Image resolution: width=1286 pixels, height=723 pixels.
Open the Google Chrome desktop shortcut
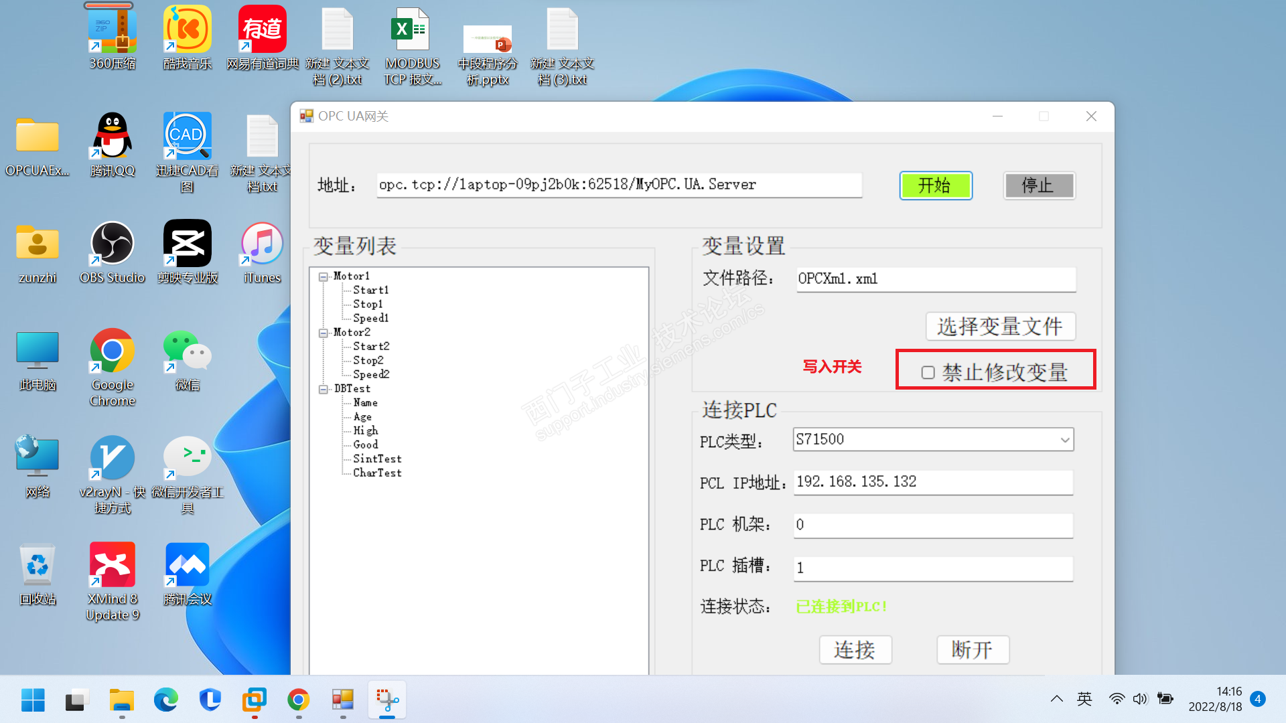pos(112,351)
